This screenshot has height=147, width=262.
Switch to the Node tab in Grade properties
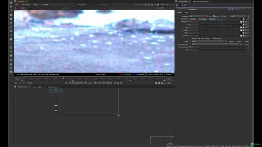(187, 13)
